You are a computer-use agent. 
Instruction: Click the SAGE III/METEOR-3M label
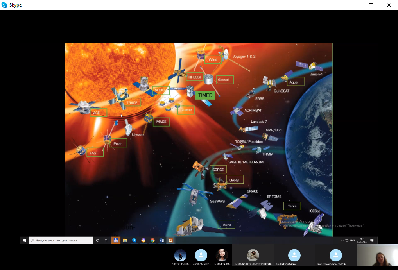246,162
